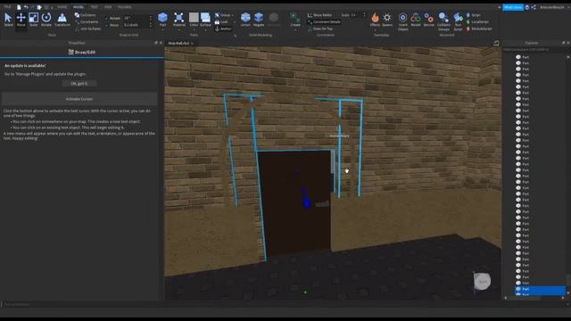Switch to the HOME ribbon tab
This screenshot has width=571, height=321.
(x=62, y=7)
